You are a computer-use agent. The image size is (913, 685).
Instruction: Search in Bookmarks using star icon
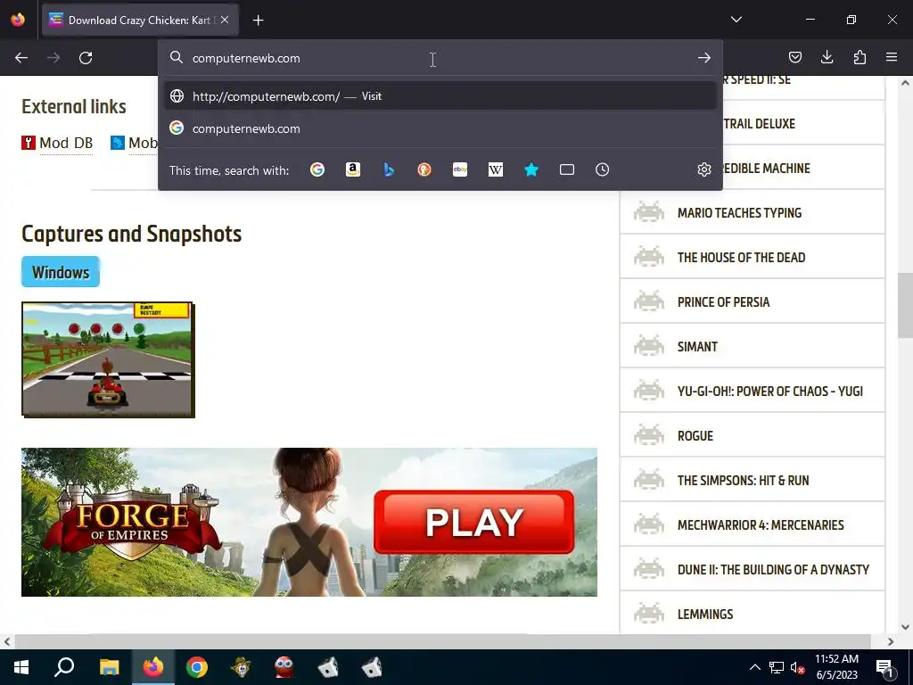click(531, 169)
